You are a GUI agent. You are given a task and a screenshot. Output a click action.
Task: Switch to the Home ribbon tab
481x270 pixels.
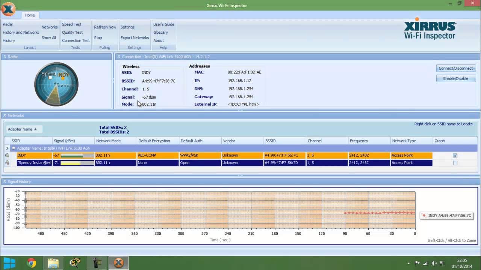point(30,15)
